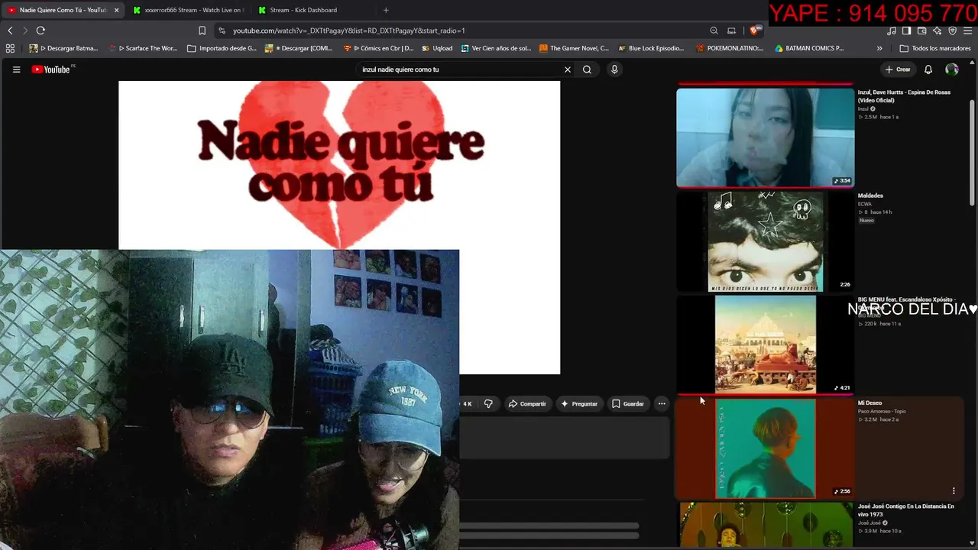Open Espina De Rosas video thumbnail
This screenshot has width=978, height=550.
[765, 137]
